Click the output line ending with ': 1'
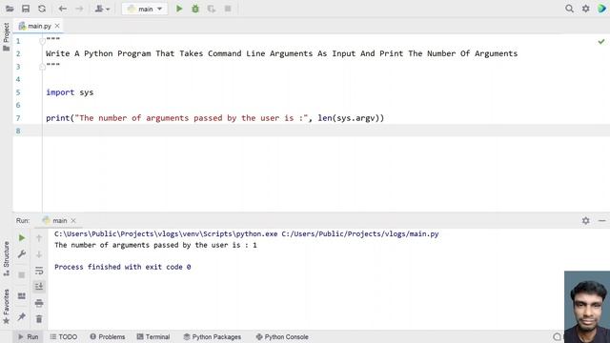The image size is (610, 343). click(155, 245)
